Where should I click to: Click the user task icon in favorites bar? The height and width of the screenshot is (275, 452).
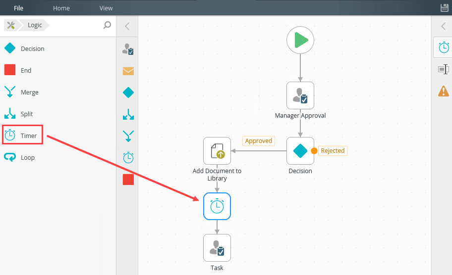[x=128, y=49]
